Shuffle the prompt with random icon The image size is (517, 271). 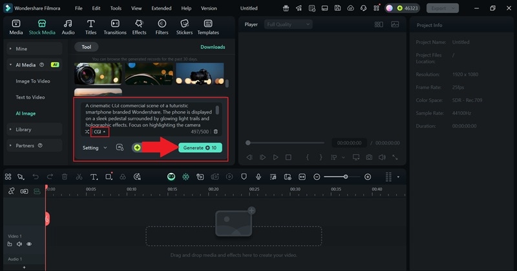point(87,132)
